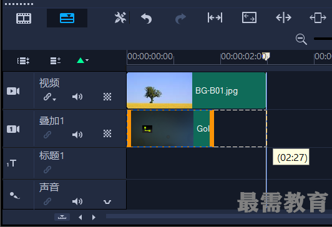Open the track manager add/remove icon
Image resolution: width=332 pixels, height=227 pixels.
click(56, 60)
